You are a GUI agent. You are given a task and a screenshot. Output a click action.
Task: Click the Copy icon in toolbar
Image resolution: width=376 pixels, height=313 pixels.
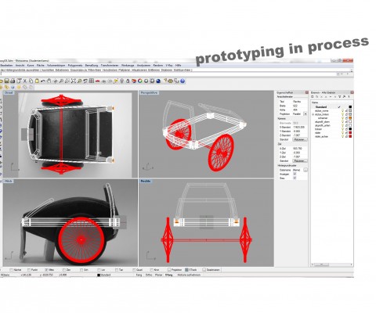click(31, 81)
